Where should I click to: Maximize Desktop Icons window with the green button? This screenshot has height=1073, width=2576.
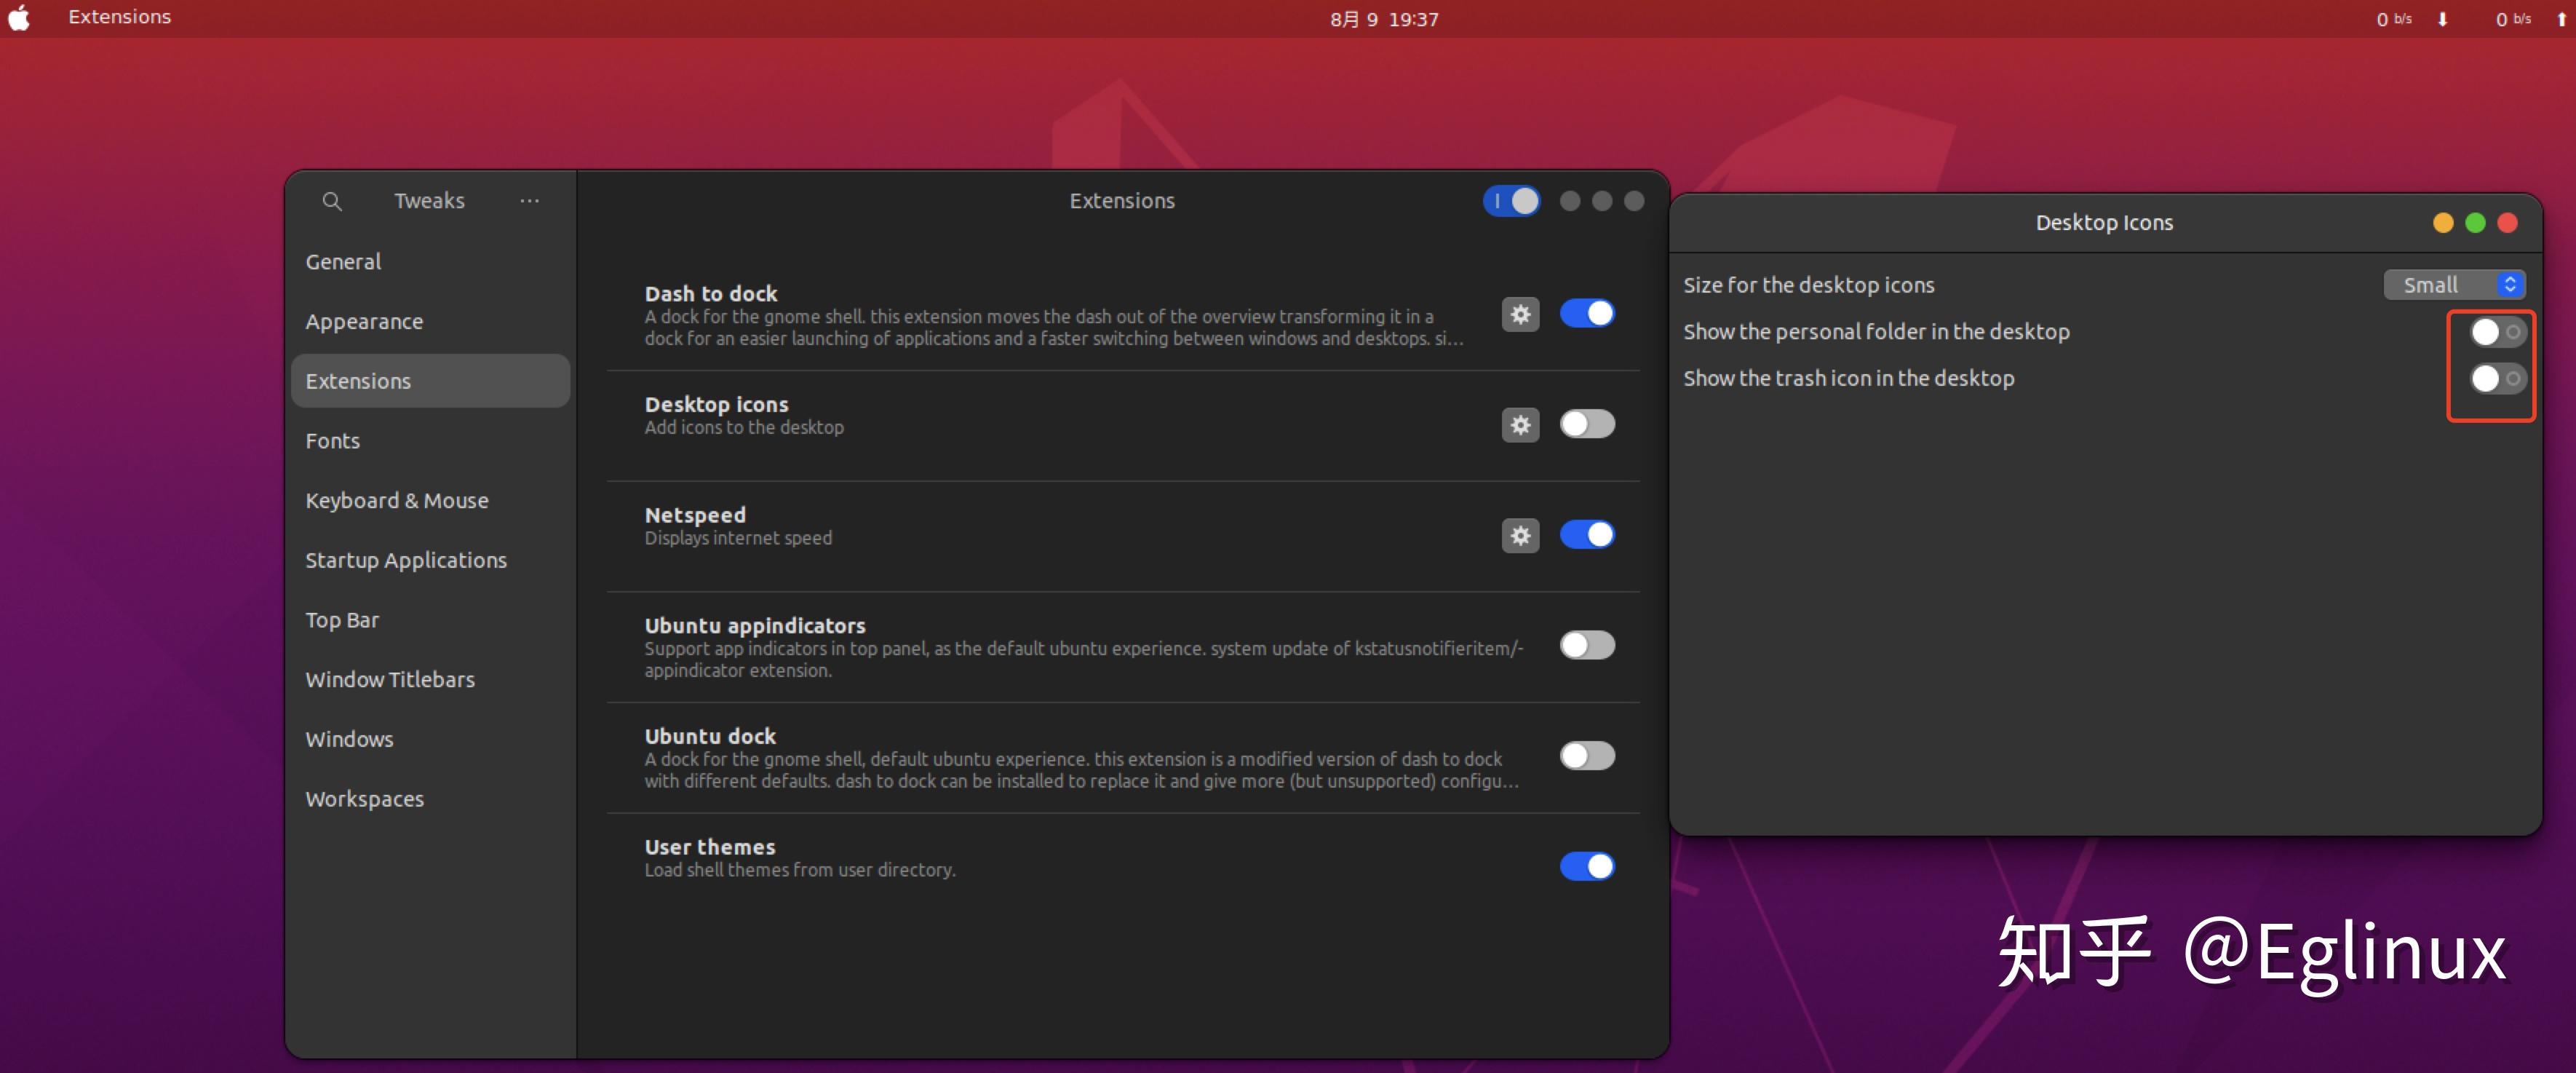(2475, 223)
